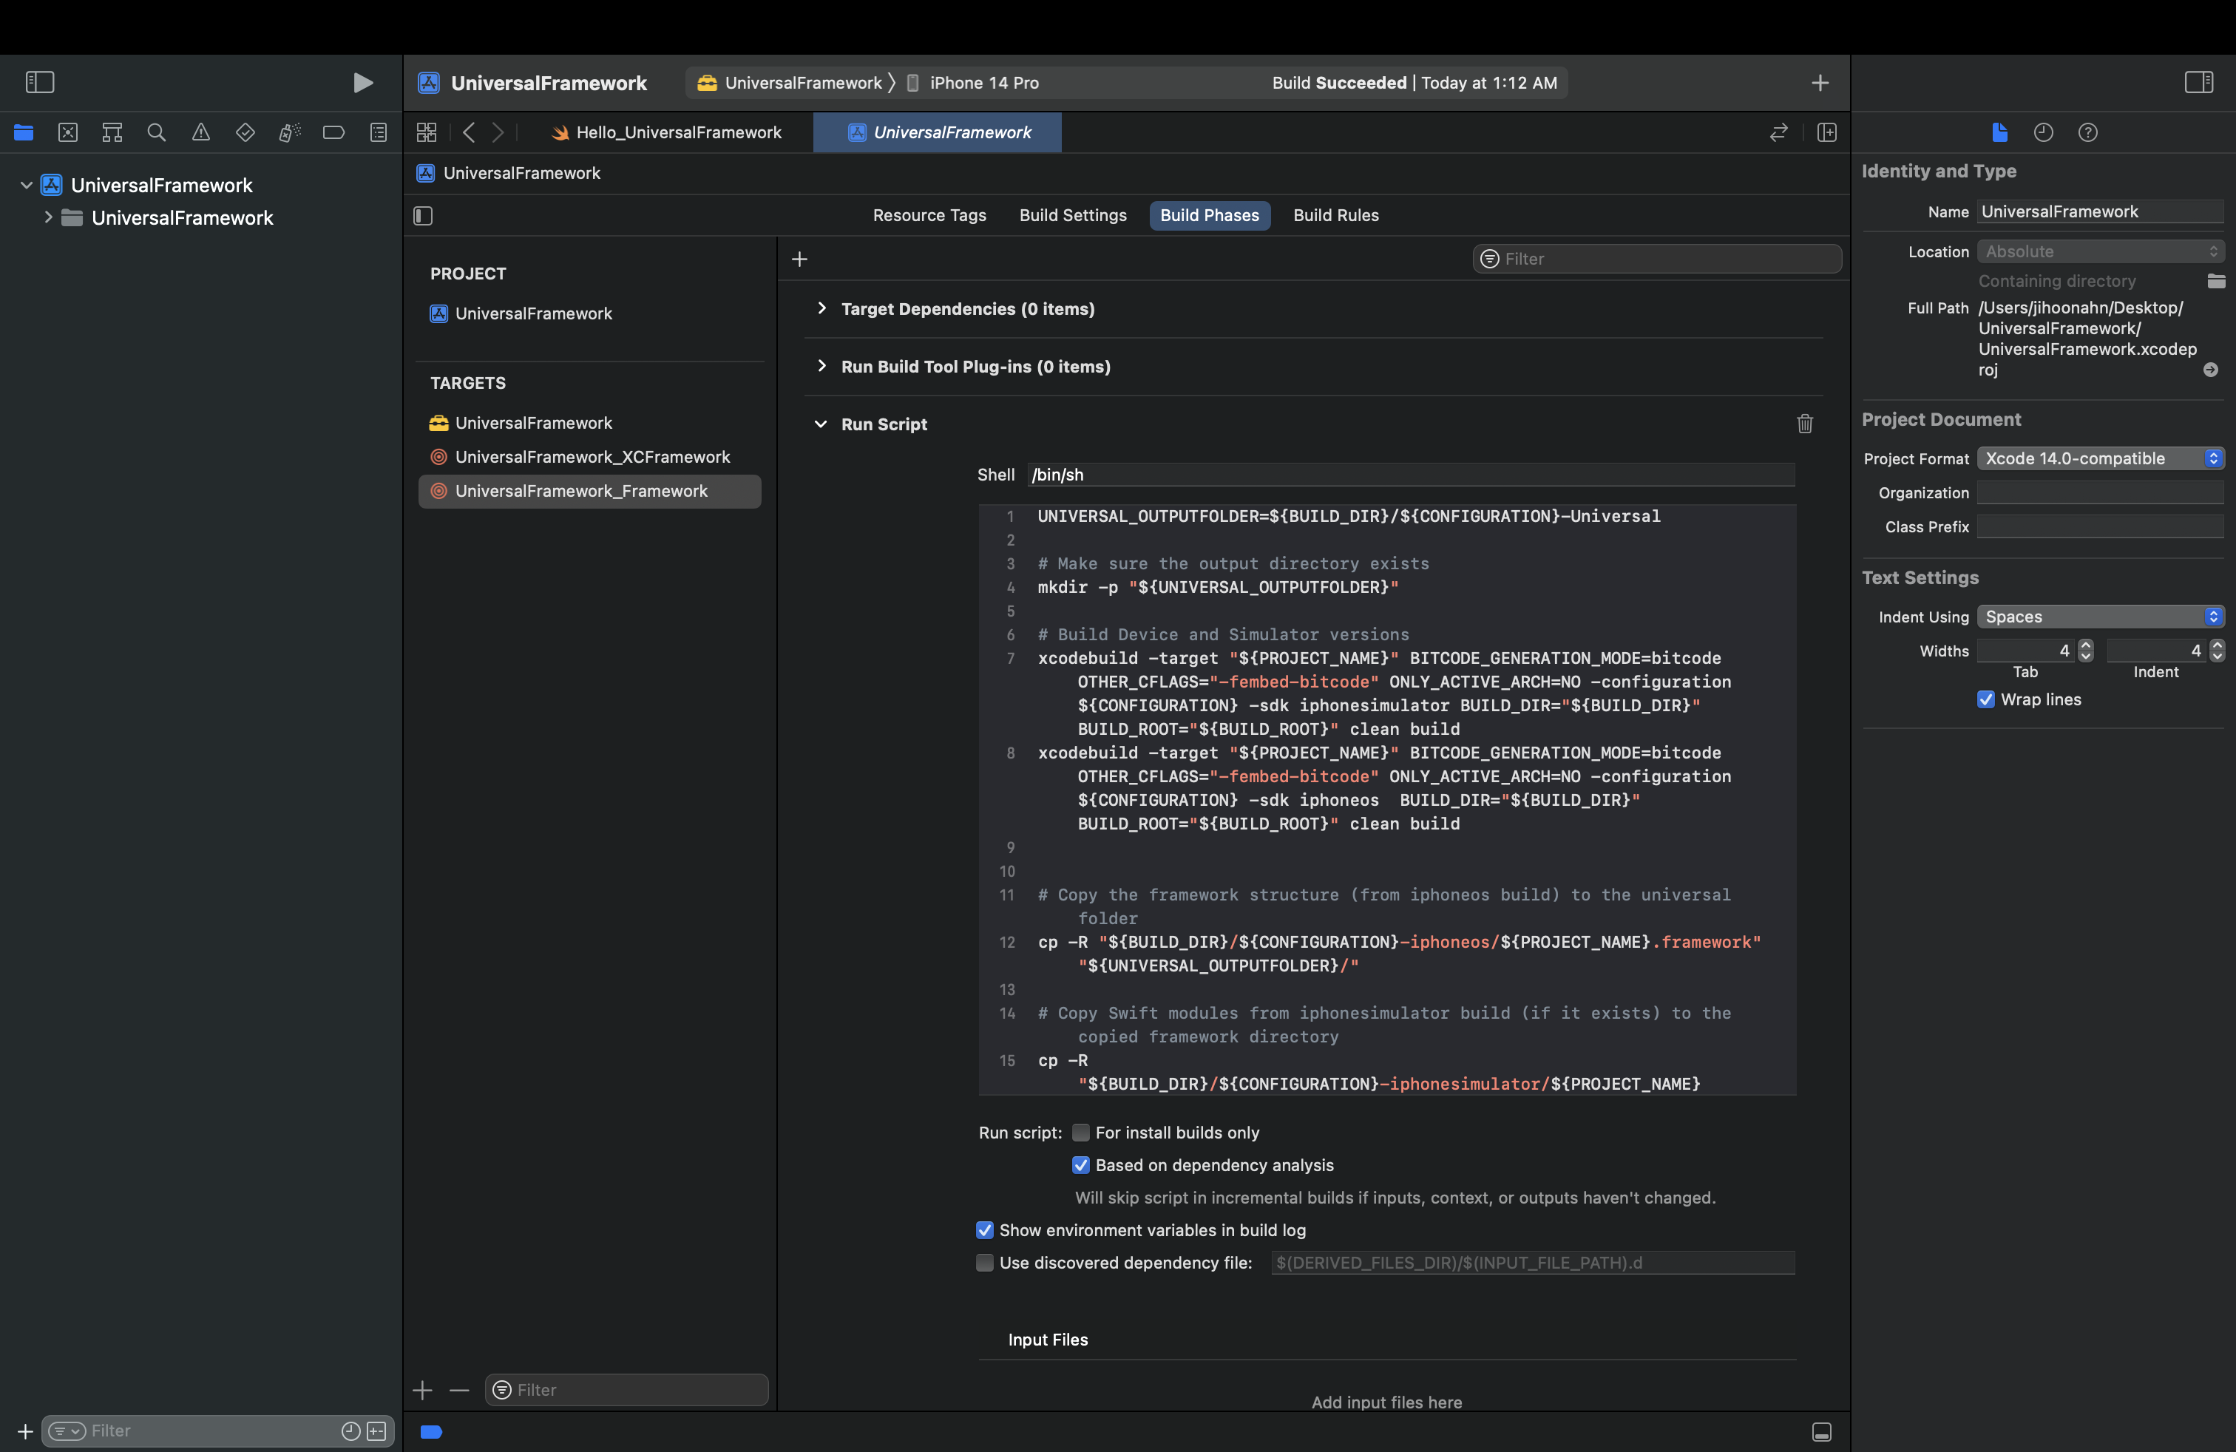This screenshot has width=2236, height=1452.
Task: Enable Use discovered dependency file
Action: [985, 1263]
